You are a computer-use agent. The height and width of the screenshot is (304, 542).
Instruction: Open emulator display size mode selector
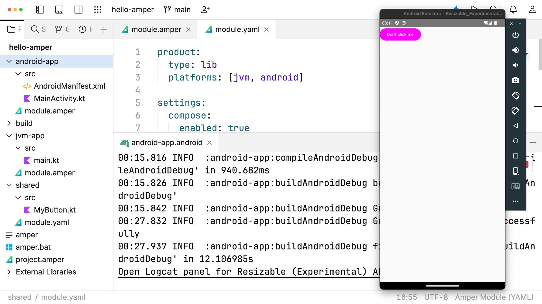coord(515,171)
